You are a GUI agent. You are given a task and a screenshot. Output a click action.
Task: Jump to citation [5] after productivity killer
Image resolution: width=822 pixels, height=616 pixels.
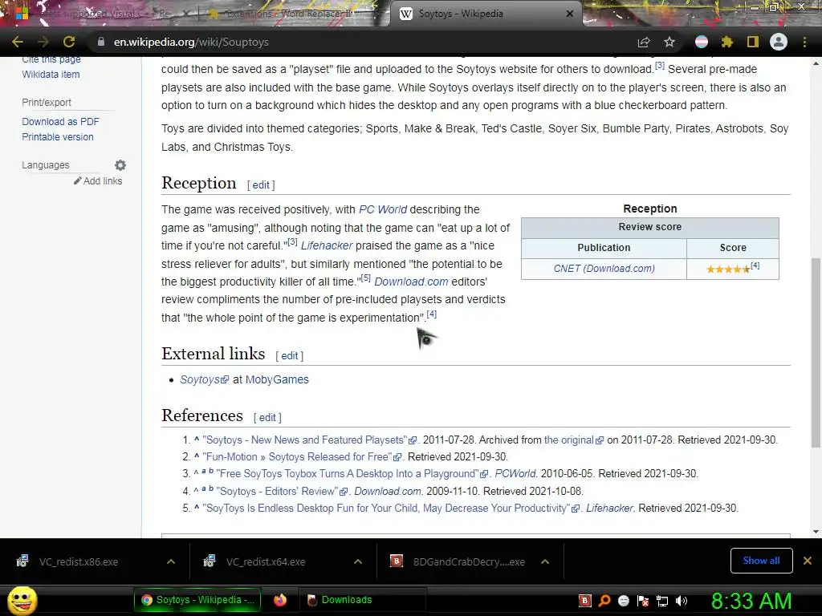(x=366, y=278)
